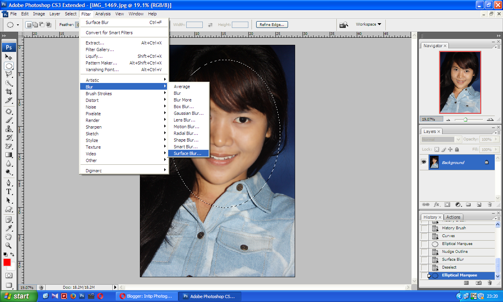Open the status bar document info arrow
Image resolution: width=503 pixels, height=302 pixels.
pyautogui.click(x=116, y=287)
